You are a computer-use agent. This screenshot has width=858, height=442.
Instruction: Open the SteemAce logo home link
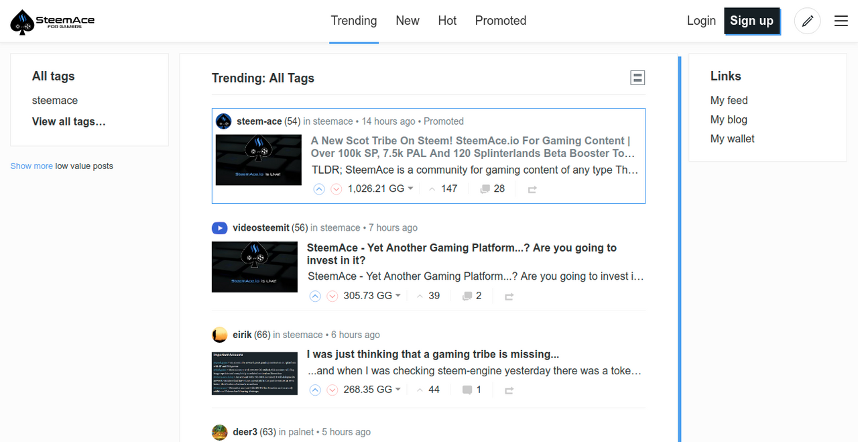click(x=52, y=21)
